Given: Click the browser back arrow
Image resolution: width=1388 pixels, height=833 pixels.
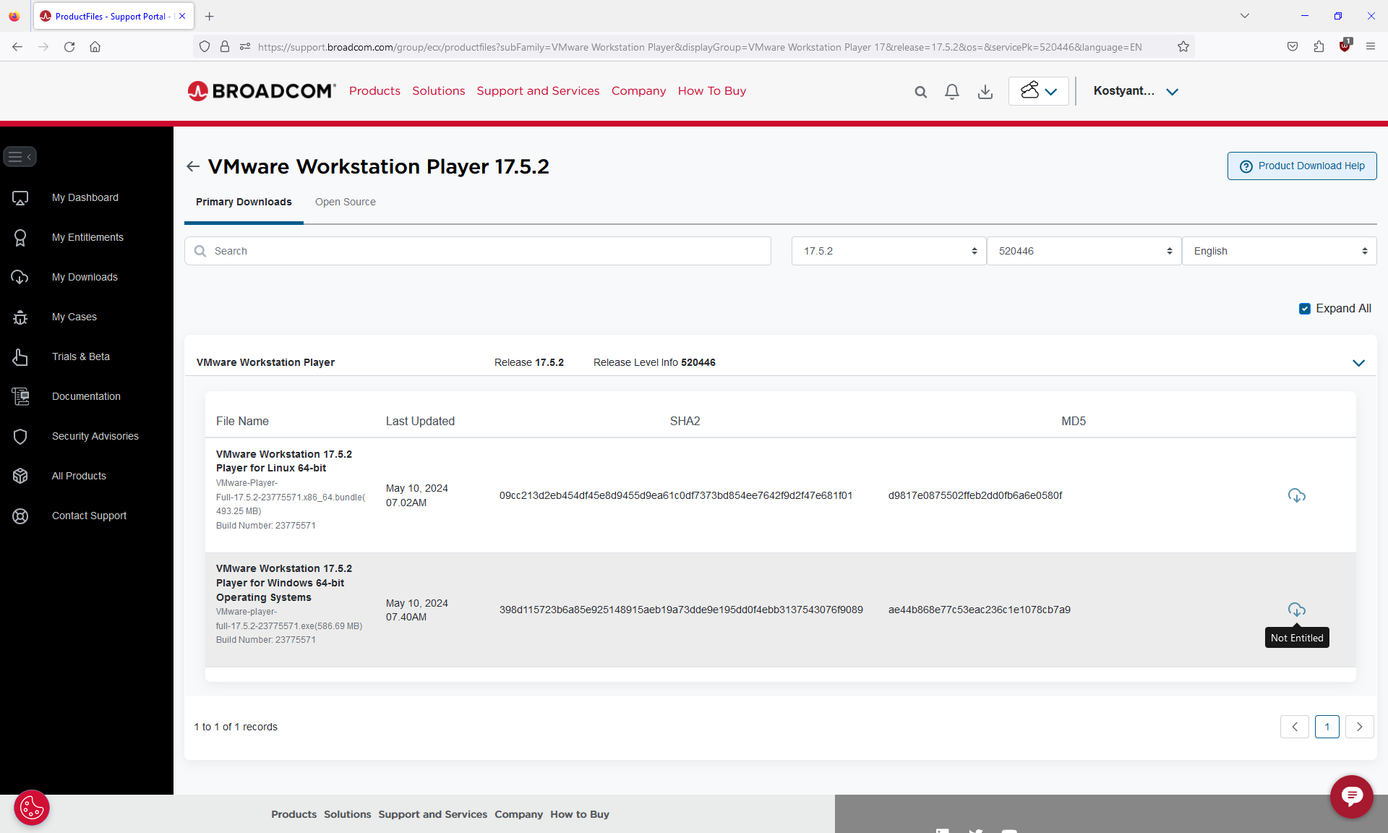Looking at the screenshot, I should click(x=17, y=47).
